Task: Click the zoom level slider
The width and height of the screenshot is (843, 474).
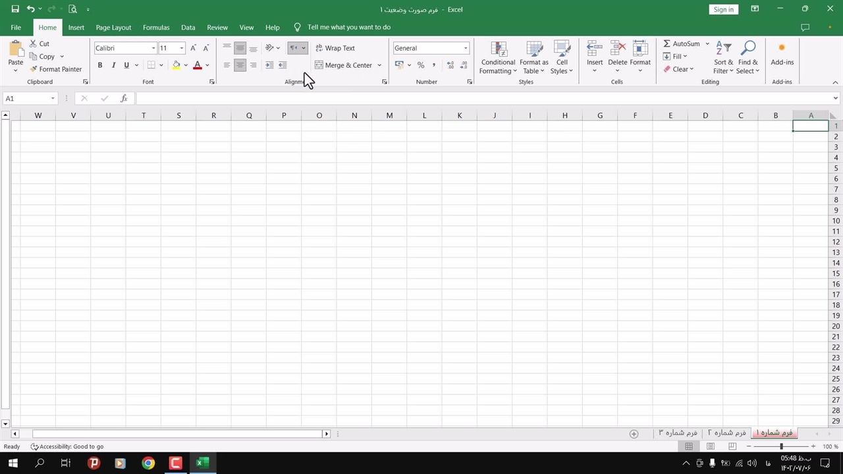Action: point(781,446)
